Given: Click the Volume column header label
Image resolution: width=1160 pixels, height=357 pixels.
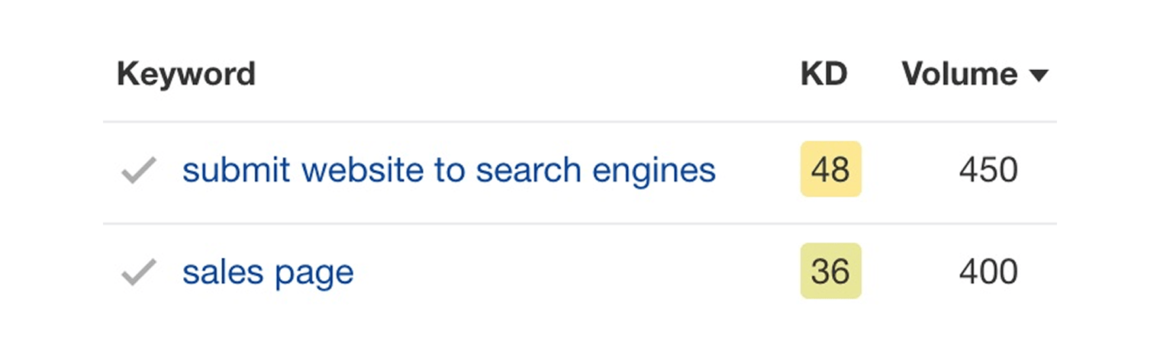Looking at the screenshot, I should tap(959, 75).
